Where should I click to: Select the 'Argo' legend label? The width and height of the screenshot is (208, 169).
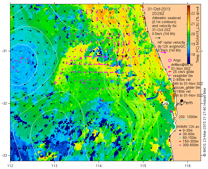(177, 60)
